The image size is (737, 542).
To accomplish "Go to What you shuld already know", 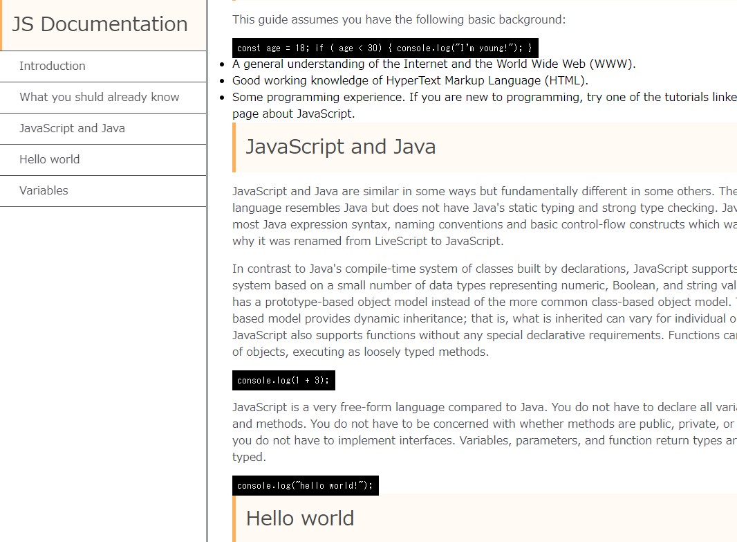I will (x=99, y=98).
